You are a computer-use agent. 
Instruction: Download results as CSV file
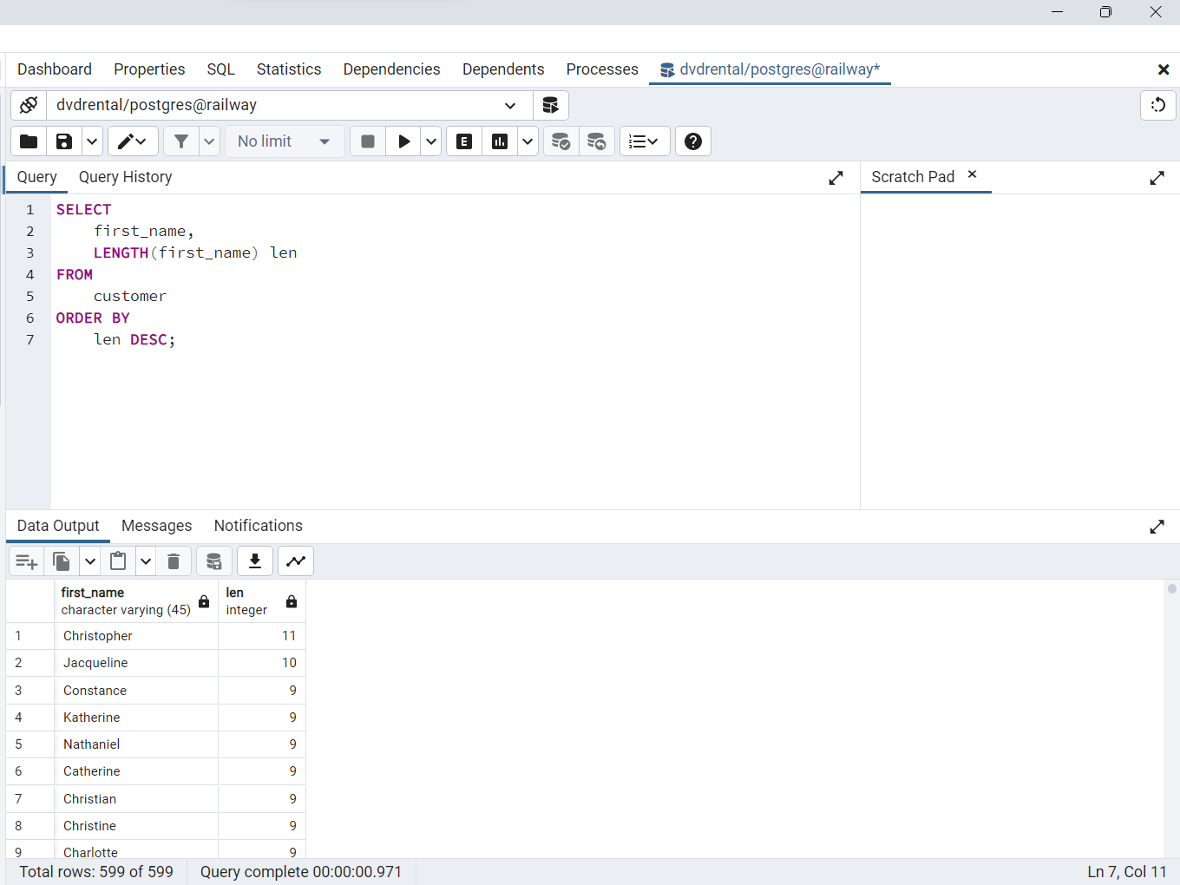coord(255,561)
